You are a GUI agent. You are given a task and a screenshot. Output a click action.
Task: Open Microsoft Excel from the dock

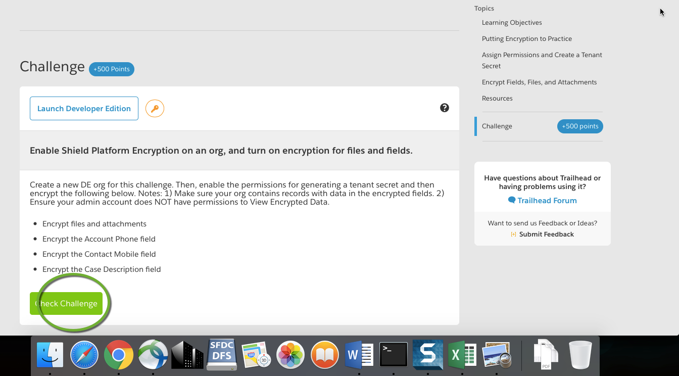coord(462,355)
